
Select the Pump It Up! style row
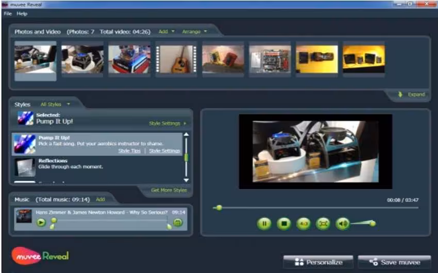97,144
